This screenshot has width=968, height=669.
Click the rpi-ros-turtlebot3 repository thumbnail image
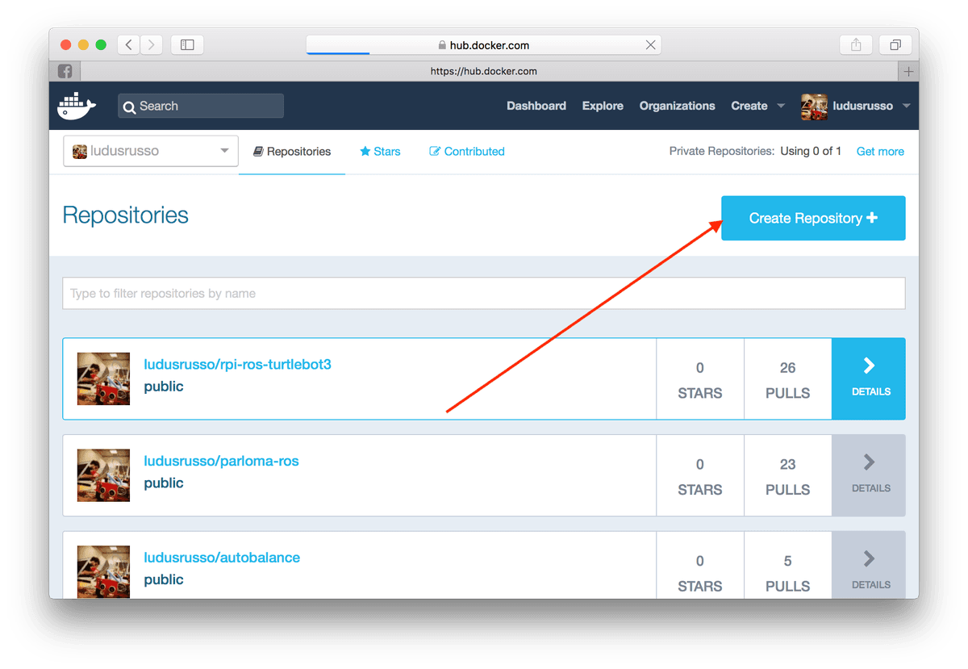(x=103, y=378)
